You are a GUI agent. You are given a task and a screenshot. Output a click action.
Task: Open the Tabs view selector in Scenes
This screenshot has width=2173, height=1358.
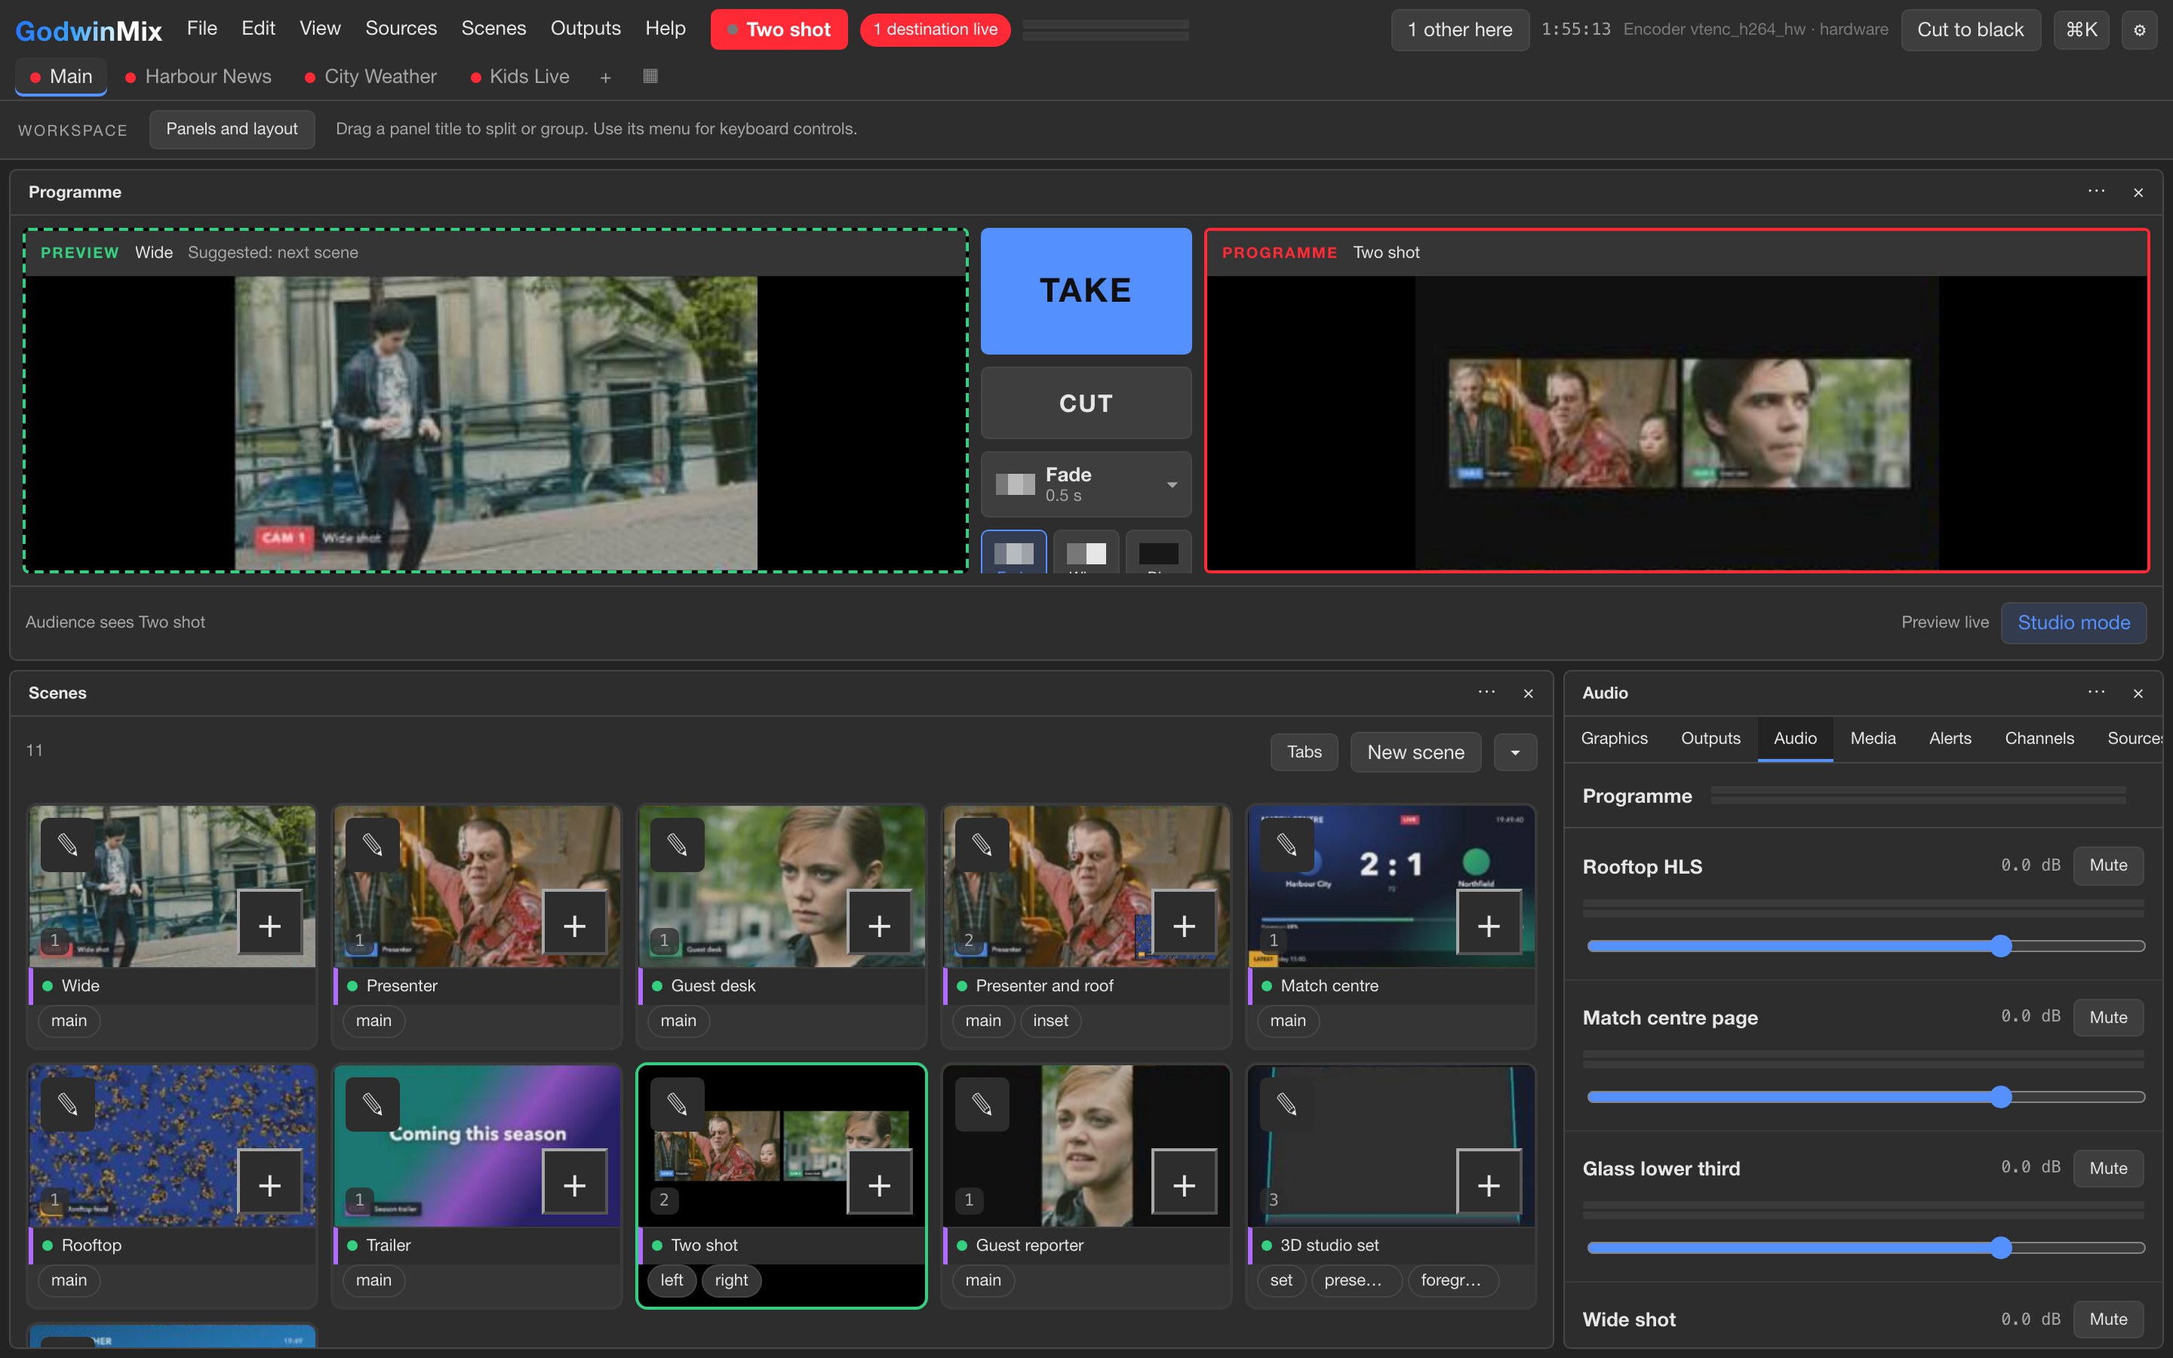pos(1304,751)
